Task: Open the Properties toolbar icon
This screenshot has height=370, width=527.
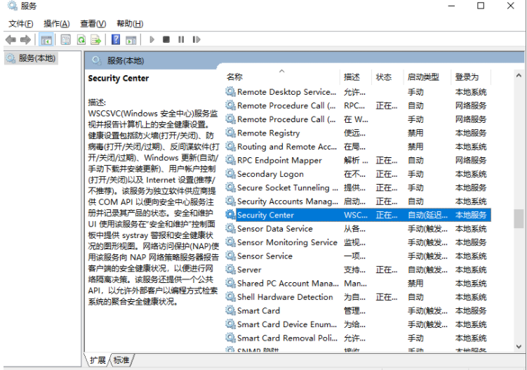Action: pos(65,40)
